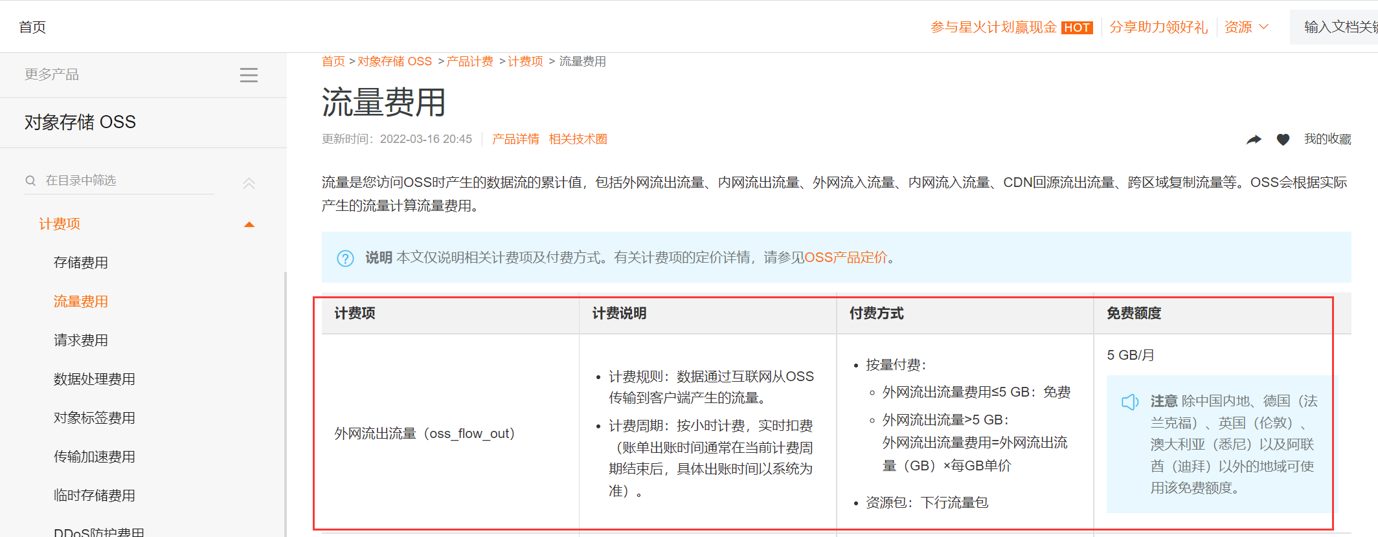Go to 首页 in top navigation

click(x=32, y=27)
